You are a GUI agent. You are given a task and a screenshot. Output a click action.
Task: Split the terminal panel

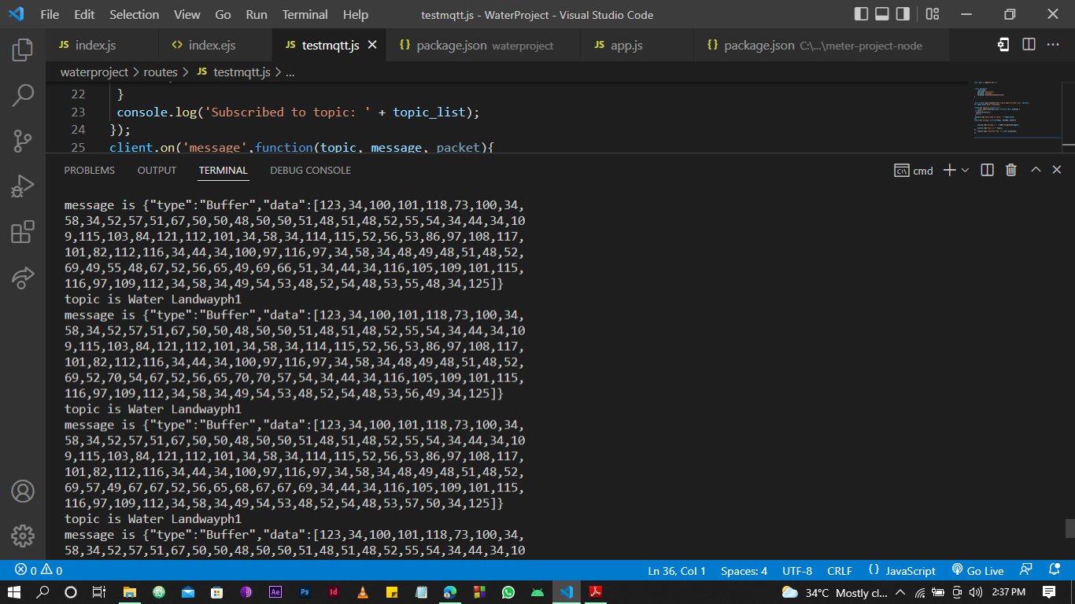click(x=988, y=170)
